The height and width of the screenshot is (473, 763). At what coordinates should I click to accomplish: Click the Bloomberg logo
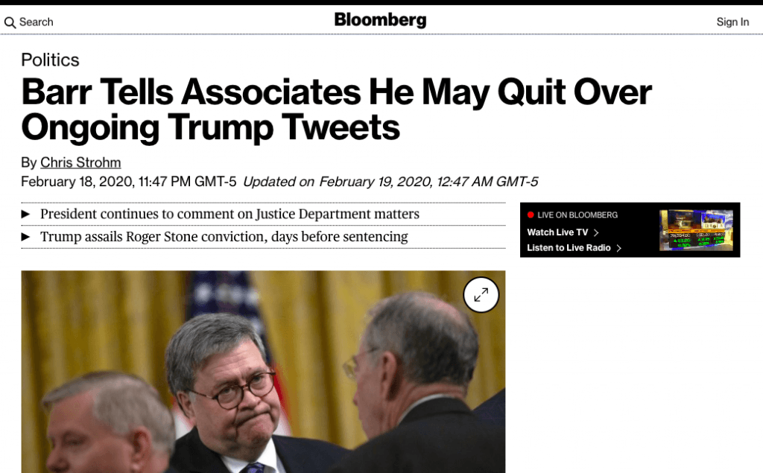pyautogui.click(x=380, y=20)
